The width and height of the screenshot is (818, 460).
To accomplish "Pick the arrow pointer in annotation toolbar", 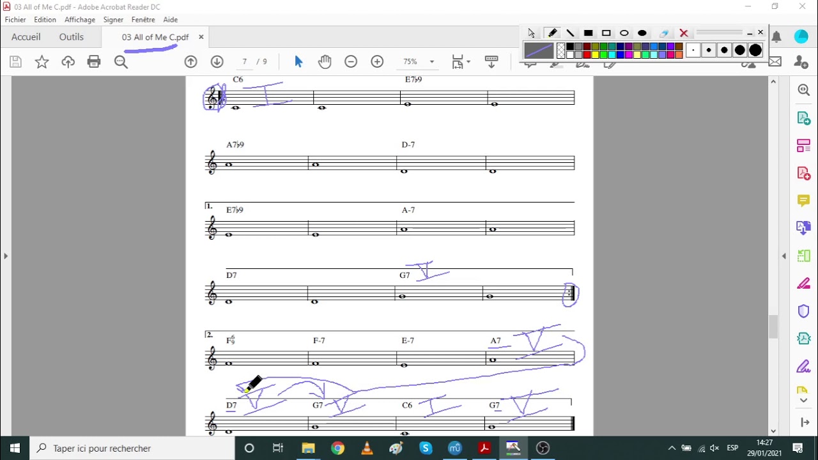I will click(x=532, y=33).
